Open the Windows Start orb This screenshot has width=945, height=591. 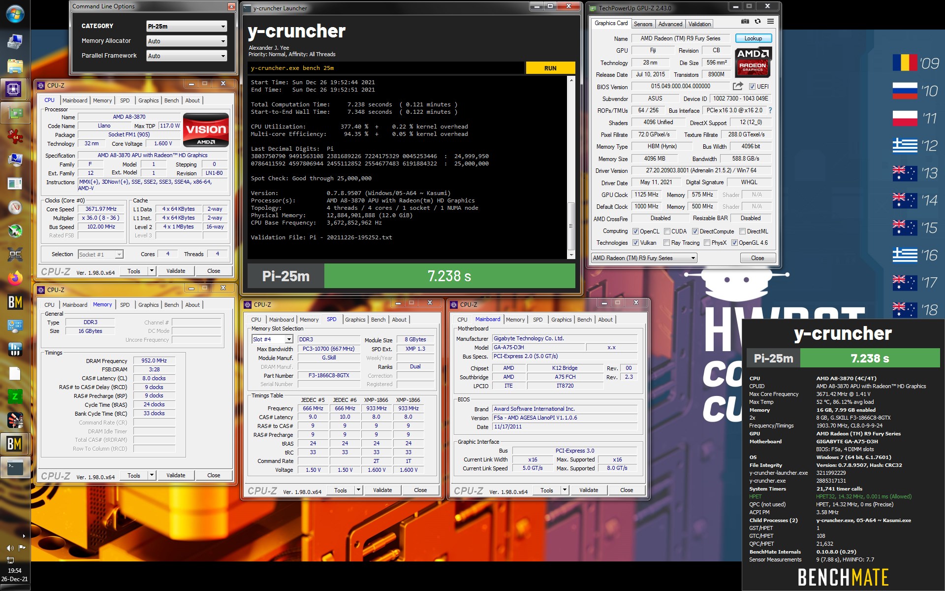(x=15, y=14)
